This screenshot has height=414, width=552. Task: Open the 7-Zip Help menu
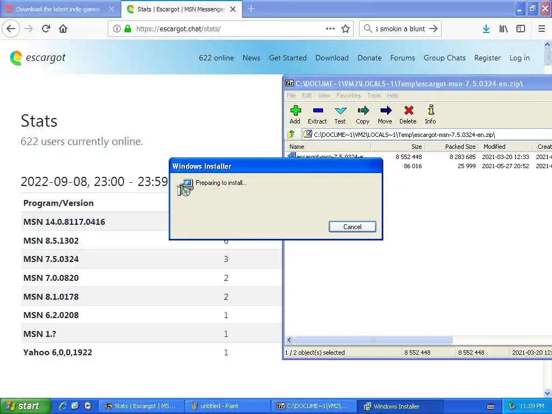click(x=393, y=95)
